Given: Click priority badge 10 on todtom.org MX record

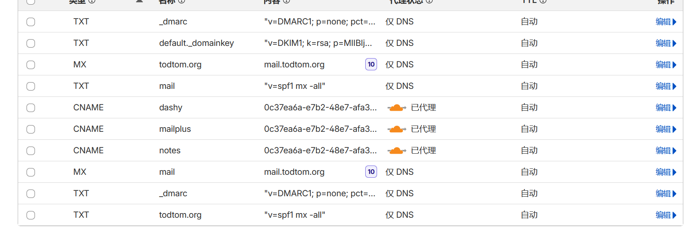Looking at the screenshot, I should click(371, 64).
